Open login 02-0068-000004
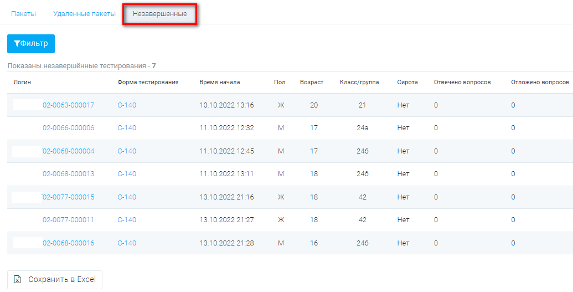This screenshot has width=573, height=292. tap(68, 151)
